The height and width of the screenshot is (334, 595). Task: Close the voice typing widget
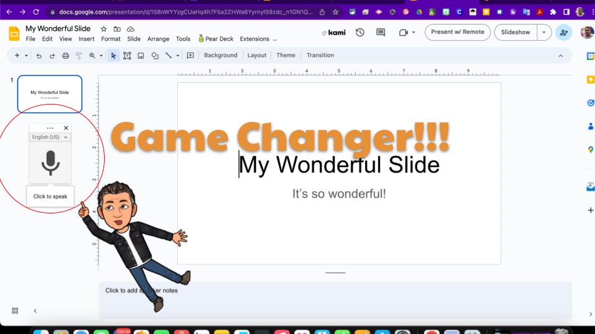click(x=66, y=128)
